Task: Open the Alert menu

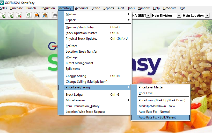Action: tap(121, 8)
